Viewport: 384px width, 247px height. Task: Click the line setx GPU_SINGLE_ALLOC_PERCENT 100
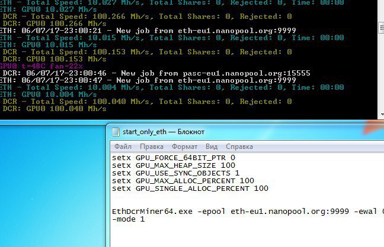click(x=190, y=188)
